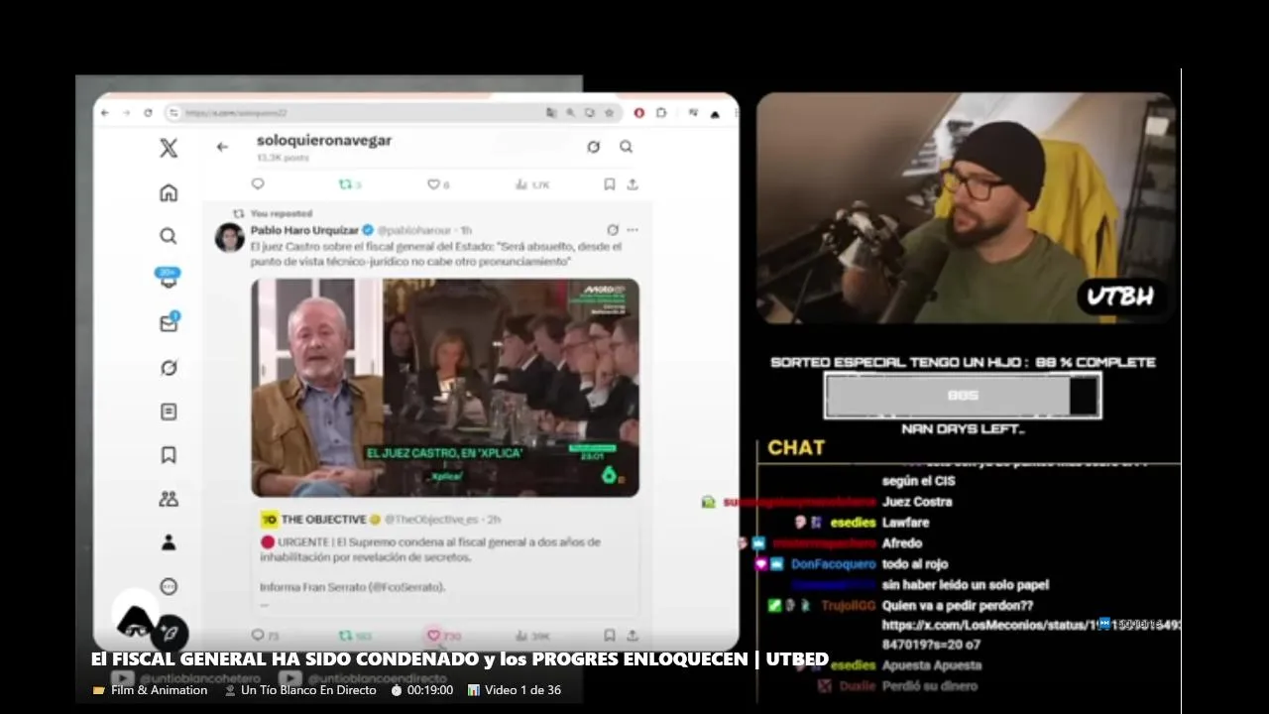Click the 'sin haber leido un solo papel' message
The width and height of the screenshot is (1269, 714).
pos(965,585)
